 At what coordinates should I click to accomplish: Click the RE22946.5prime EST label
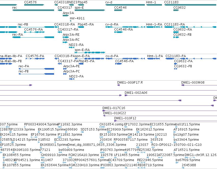(x=150, y=160)
